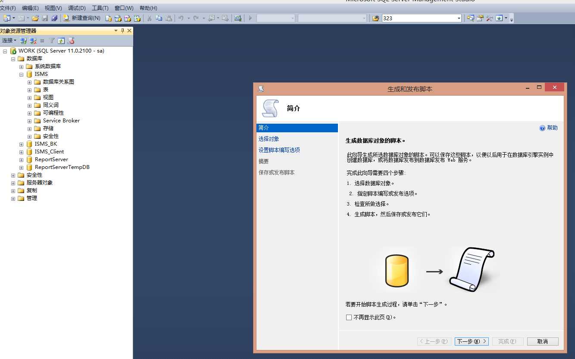The height and width of the screenshot is (359, 575).
Task: Expand the 视图 folder under ISMS
Action: 29,97
